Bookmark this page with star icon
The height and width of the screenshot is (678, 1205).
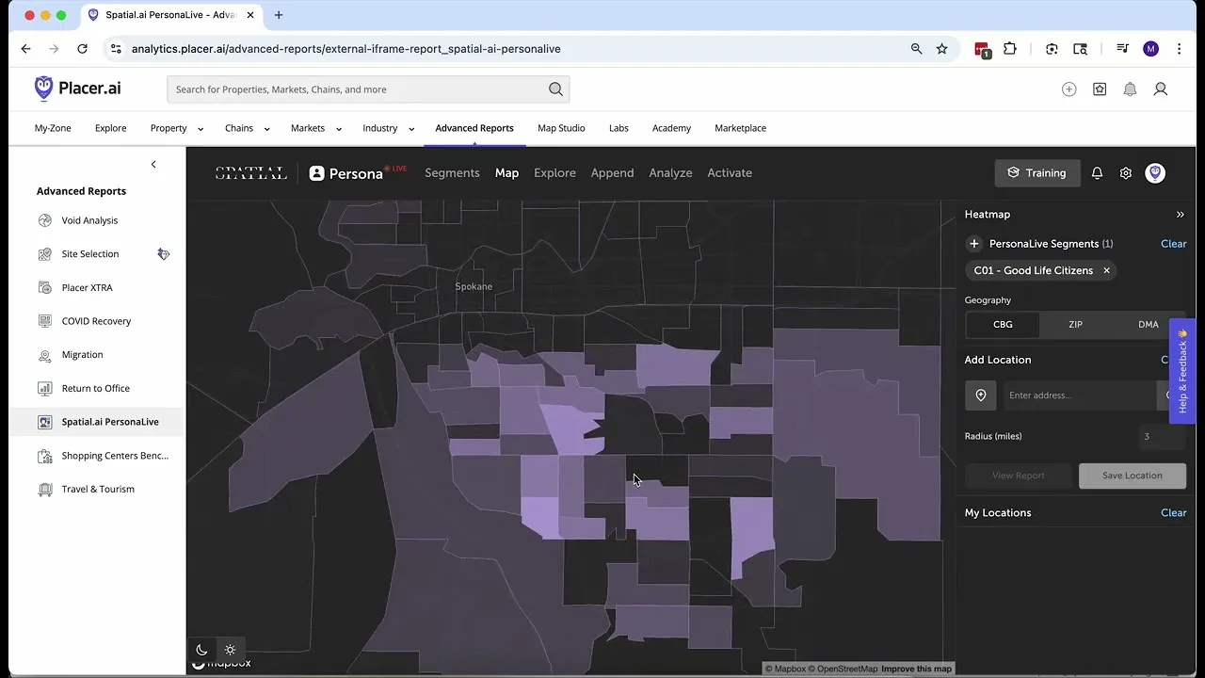point(941,49)
